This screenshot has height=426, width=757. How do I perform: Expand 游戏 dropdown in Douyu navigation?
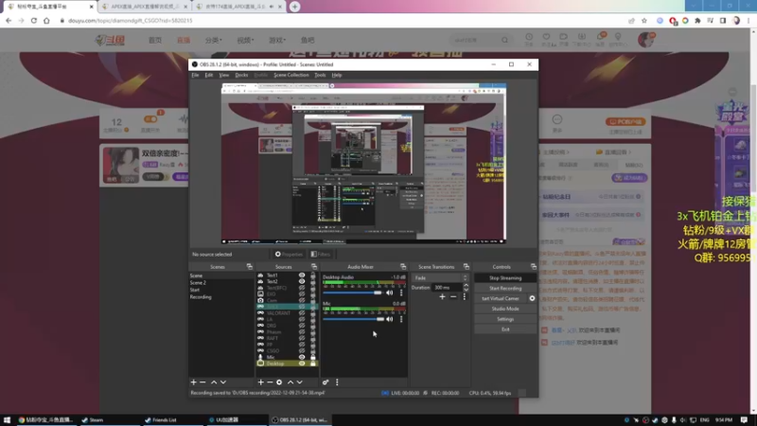[277, 40]
